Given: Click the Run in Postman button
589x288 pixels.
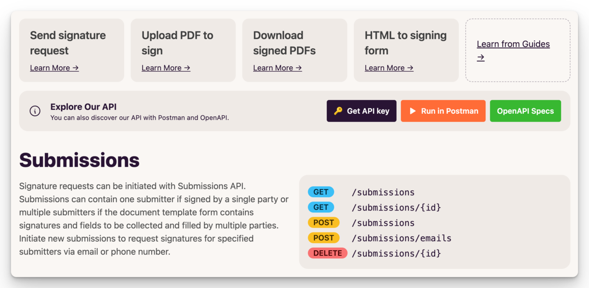Looking at the screenshot, I should click(x=443, y=111).
